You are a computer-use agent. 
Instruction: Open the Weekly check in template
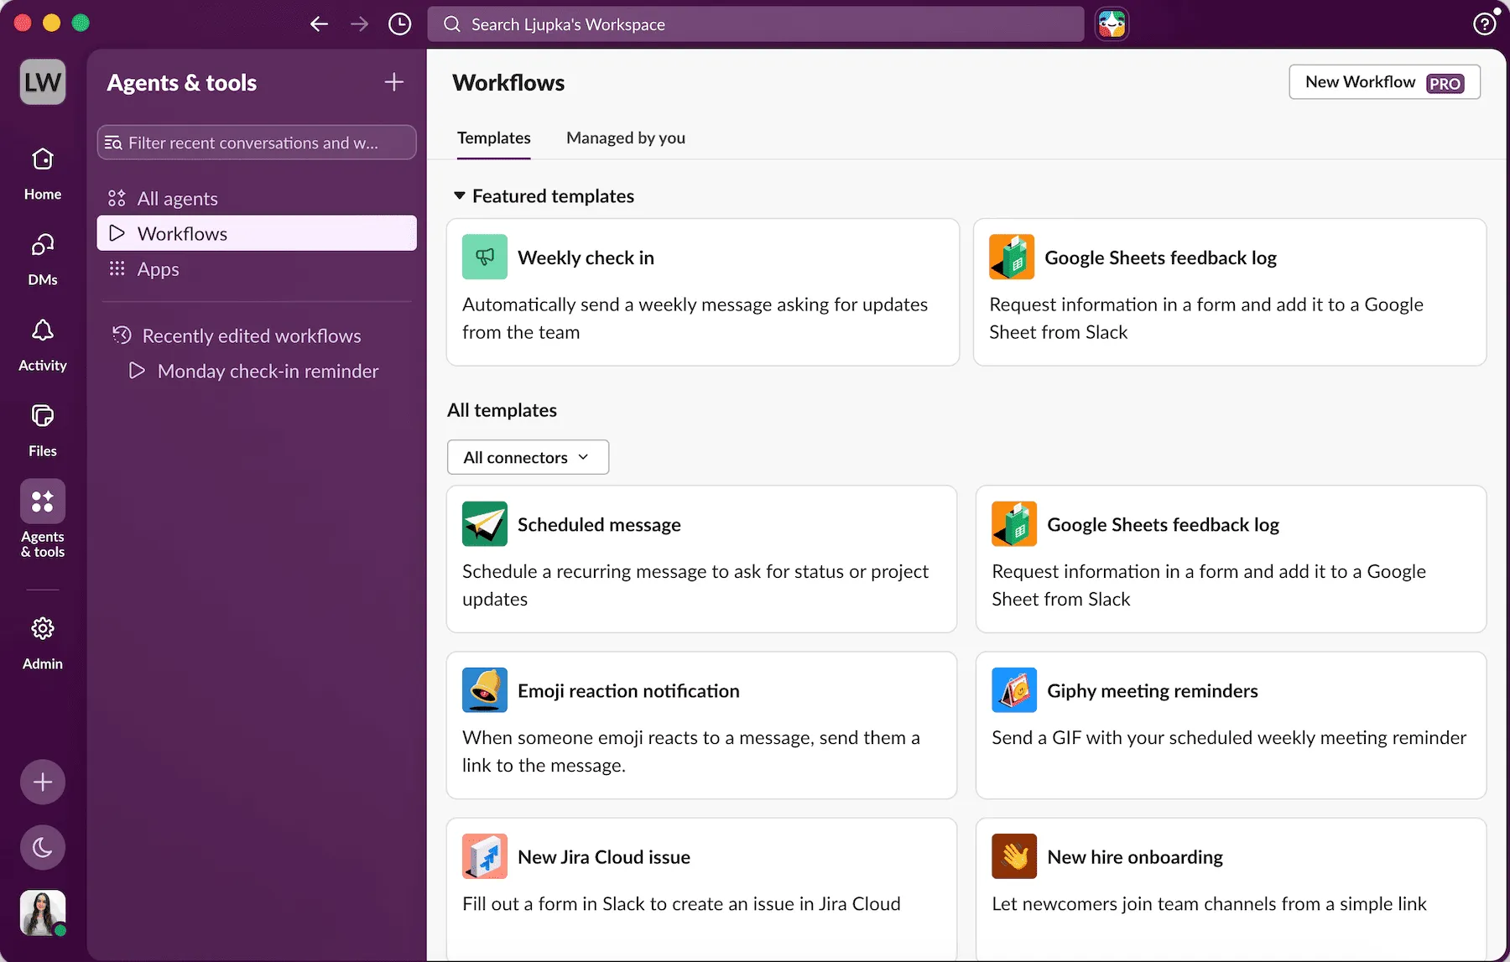703,292
